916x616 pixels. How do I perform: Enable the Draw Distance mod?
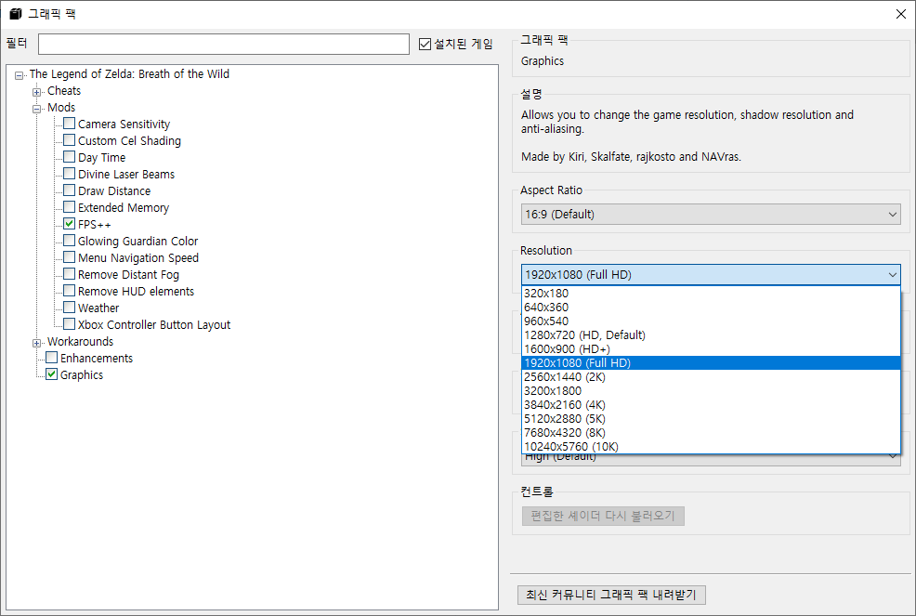tap(69, 190)
